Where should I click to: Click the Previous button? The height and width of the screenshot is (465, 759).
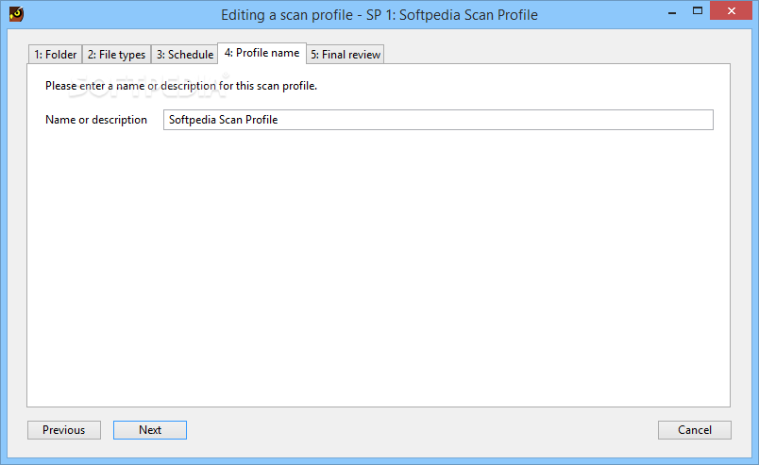[x=64, y=430]
